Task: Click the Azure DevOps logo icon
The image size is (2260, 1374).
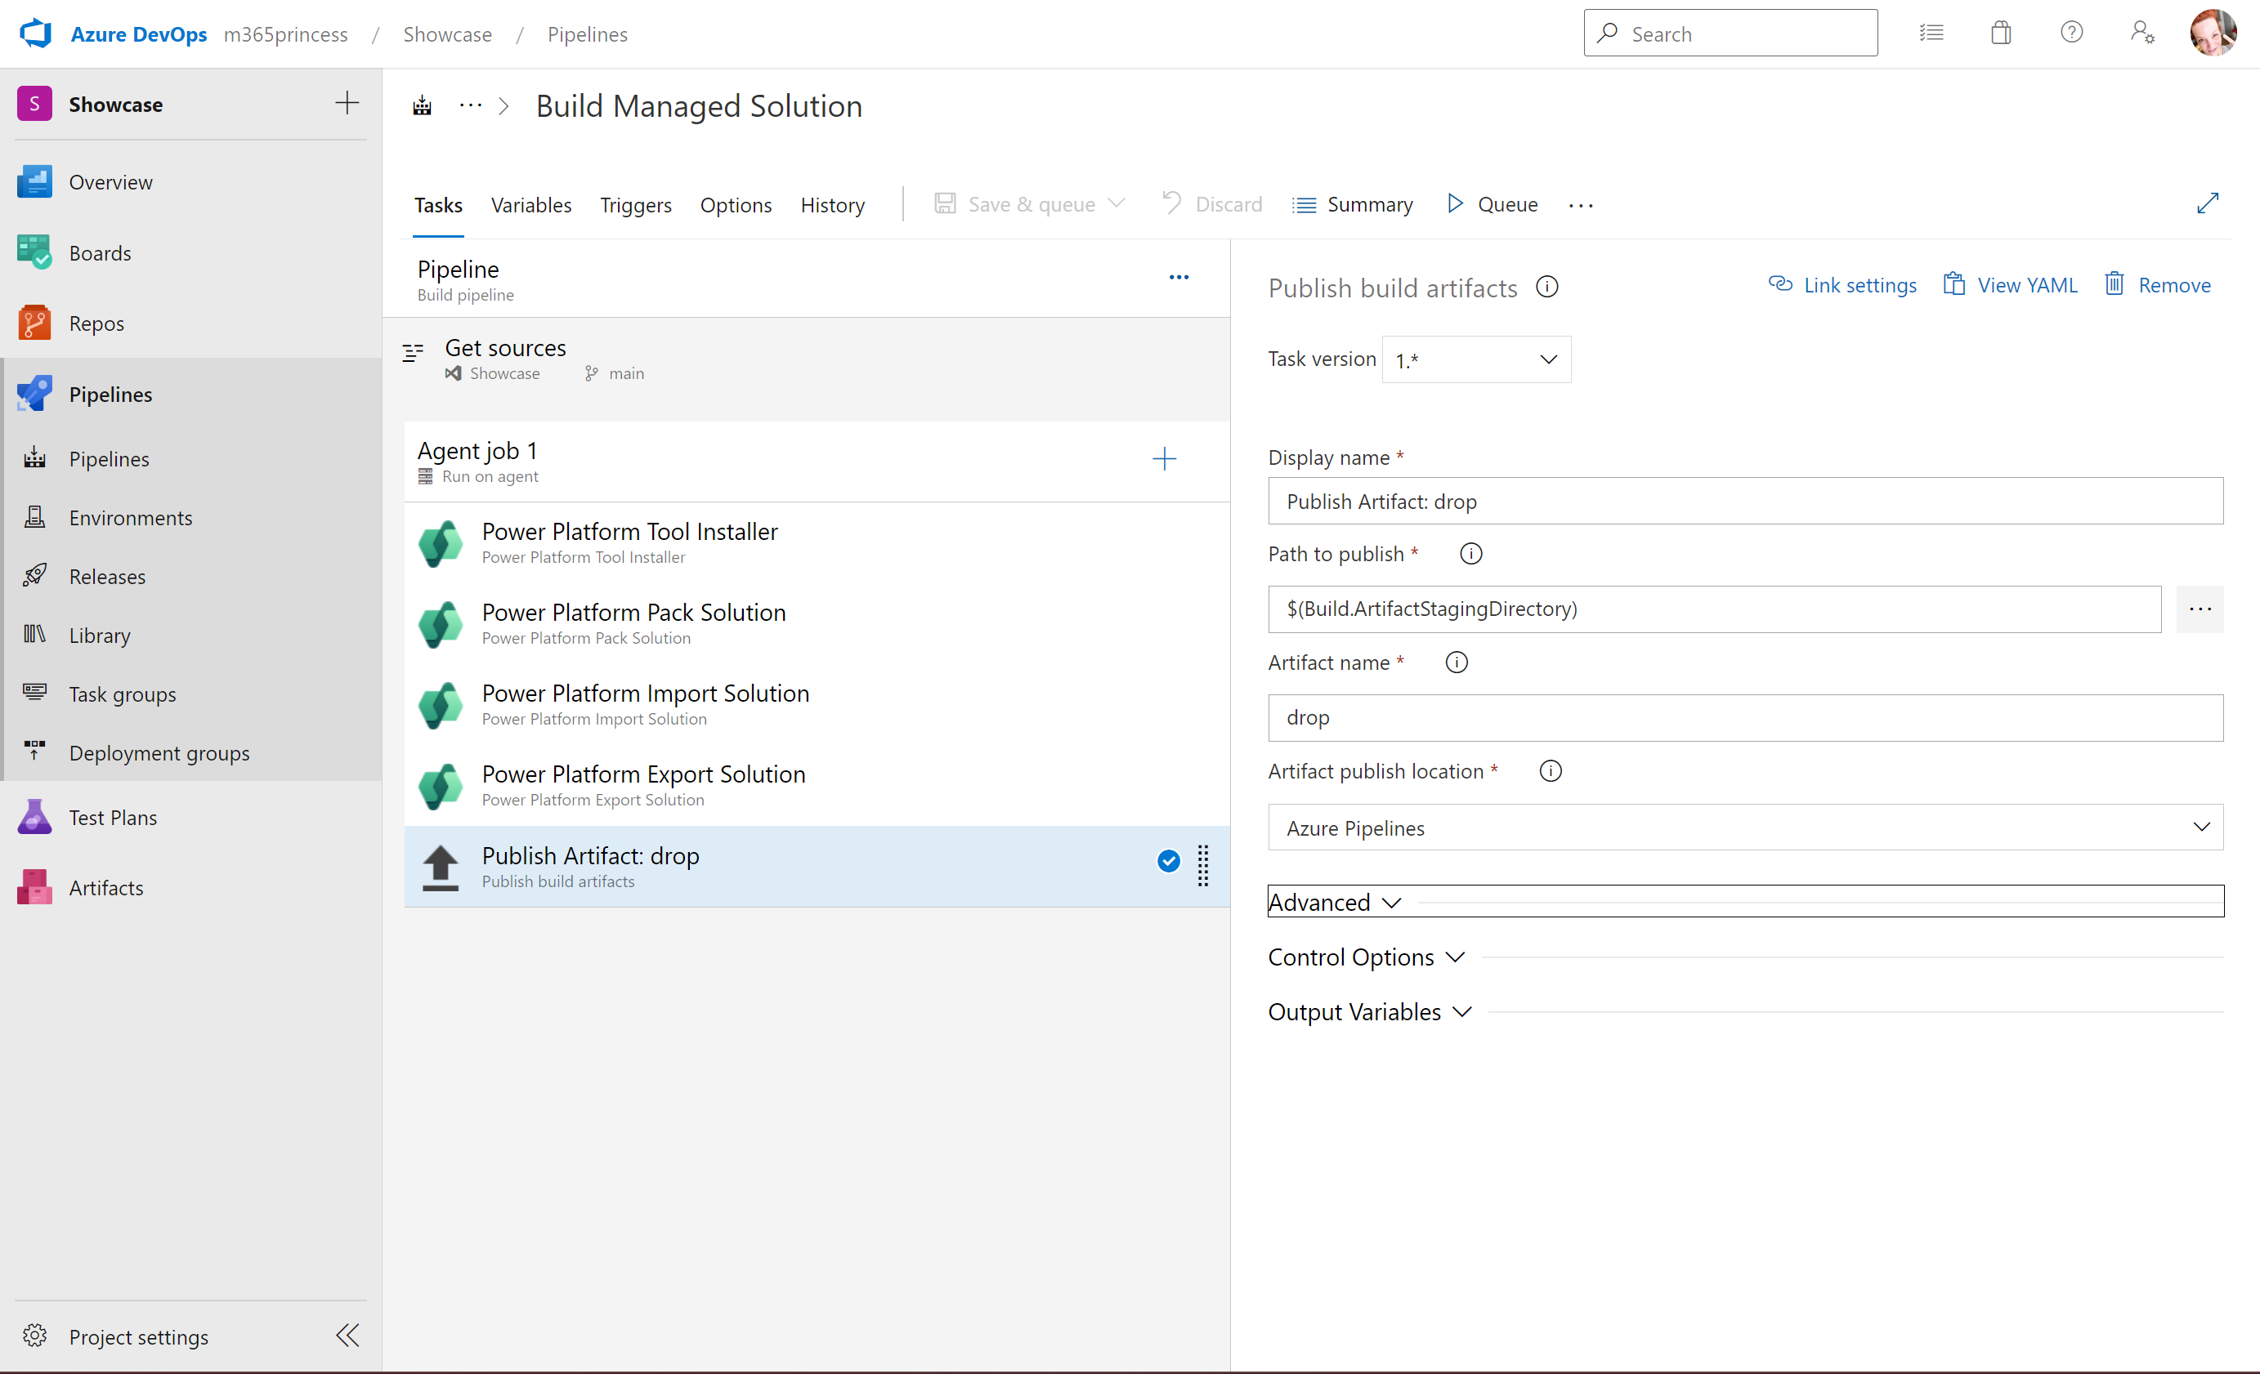Action: tap(36, 34)
